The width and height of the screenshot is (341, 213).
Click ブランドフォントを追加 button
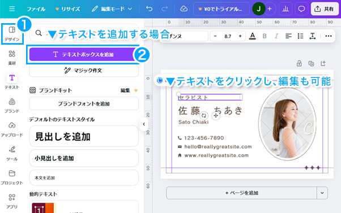tap(84, 104)
